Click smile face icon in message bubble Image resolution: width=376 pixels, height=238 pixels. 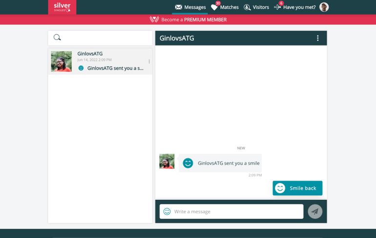pos(188,163)
